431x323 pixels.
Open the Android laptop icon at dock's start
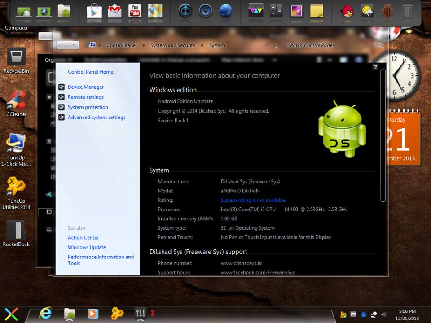[x=24, y=12]
